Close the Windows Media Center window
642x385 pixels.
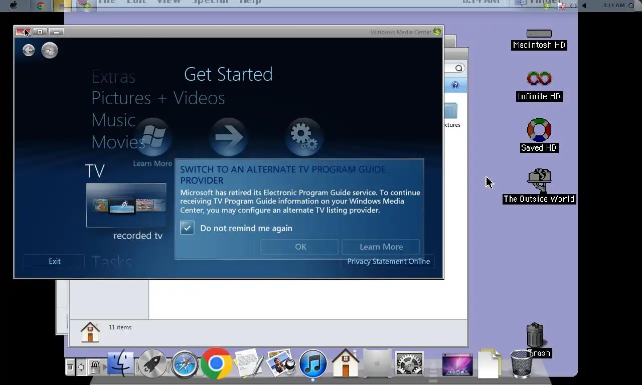coord(23,32)
